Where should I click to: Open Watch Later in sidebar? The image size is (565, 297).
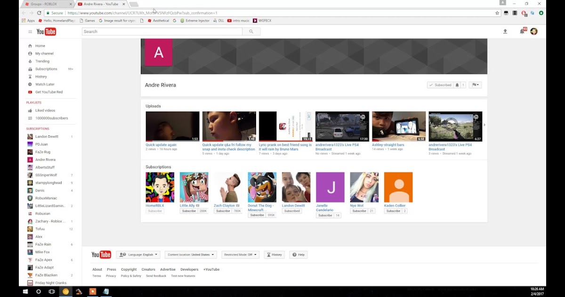(x=45, y=84)
